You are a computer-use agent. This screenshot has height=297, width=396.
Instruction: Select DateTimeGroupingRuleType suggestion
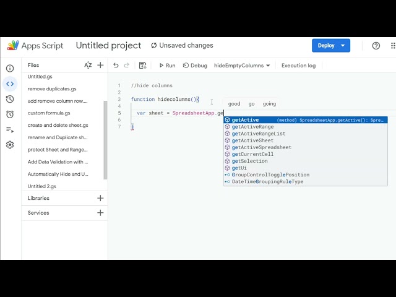coord(306,181)
